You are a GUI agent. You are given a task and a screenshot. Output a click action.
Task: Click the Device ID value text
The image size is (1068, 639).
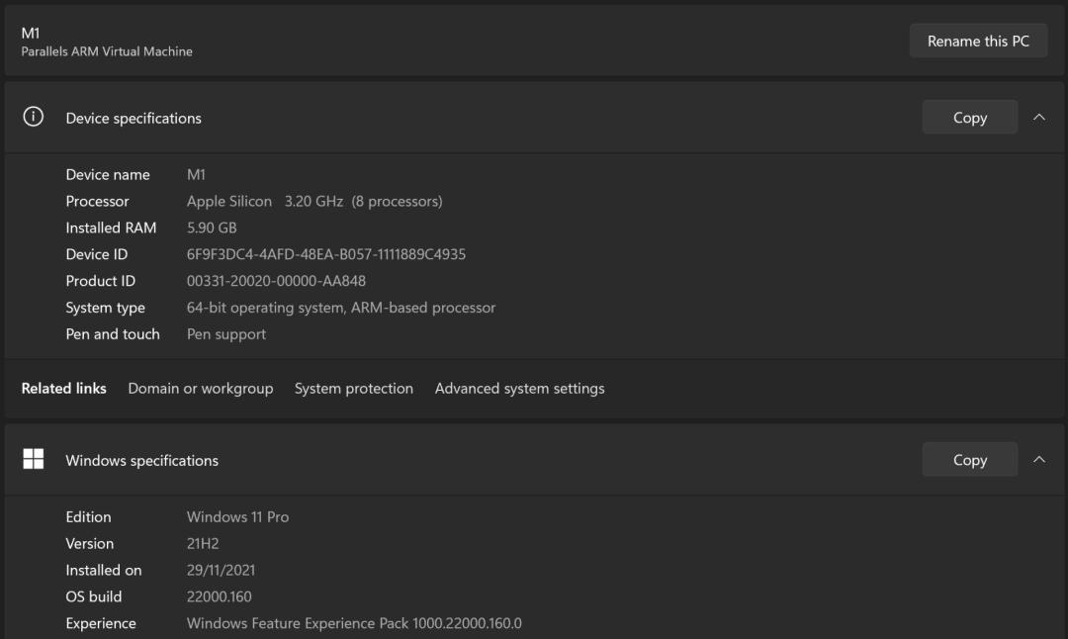[325, 254]
